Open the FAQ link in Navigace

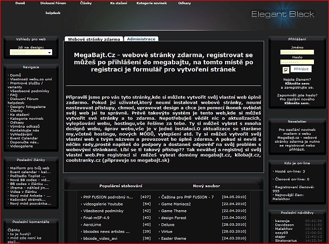point(14,95)
